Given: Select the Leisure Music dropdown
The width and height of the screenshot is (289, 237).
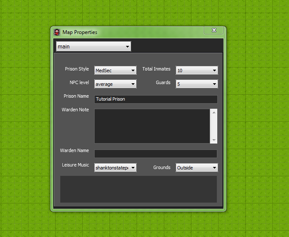Looking at the screenshot, I should (x=115, y=168).
